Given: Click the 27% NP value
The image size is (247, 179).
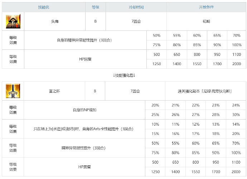Looking at the screenshot, I should point(196,115).
